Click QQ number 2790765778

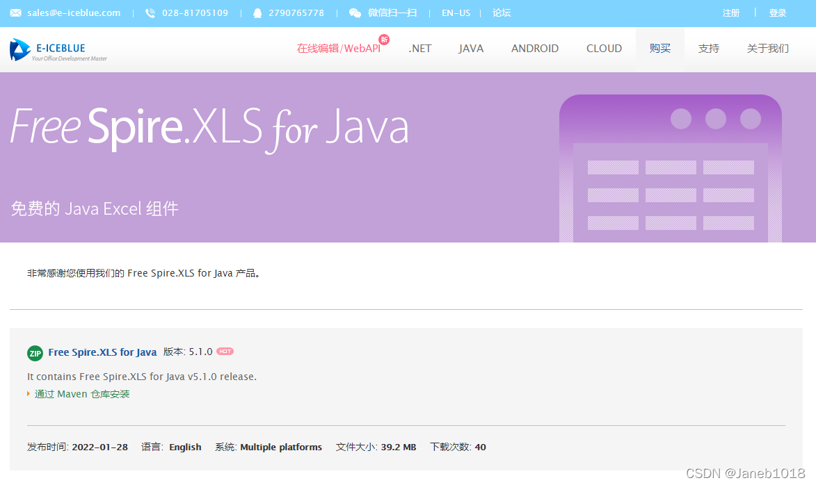[x=296, y=13]
